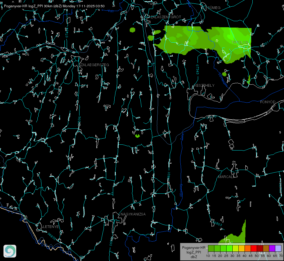The image size is (284, 261).
Task: Select the 25–30 dBZ bright green legend swatch
Action: tap(229, 248)
